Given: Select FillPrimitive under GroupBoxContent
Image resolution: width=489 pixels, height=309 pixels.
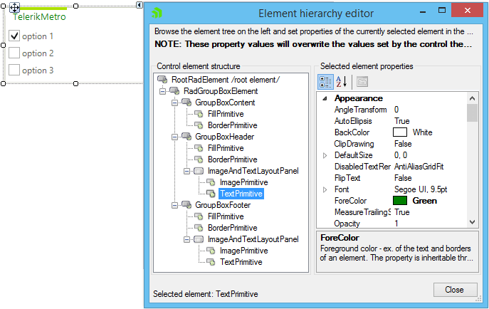Looking at the screenshot, I should coord(226,114).
